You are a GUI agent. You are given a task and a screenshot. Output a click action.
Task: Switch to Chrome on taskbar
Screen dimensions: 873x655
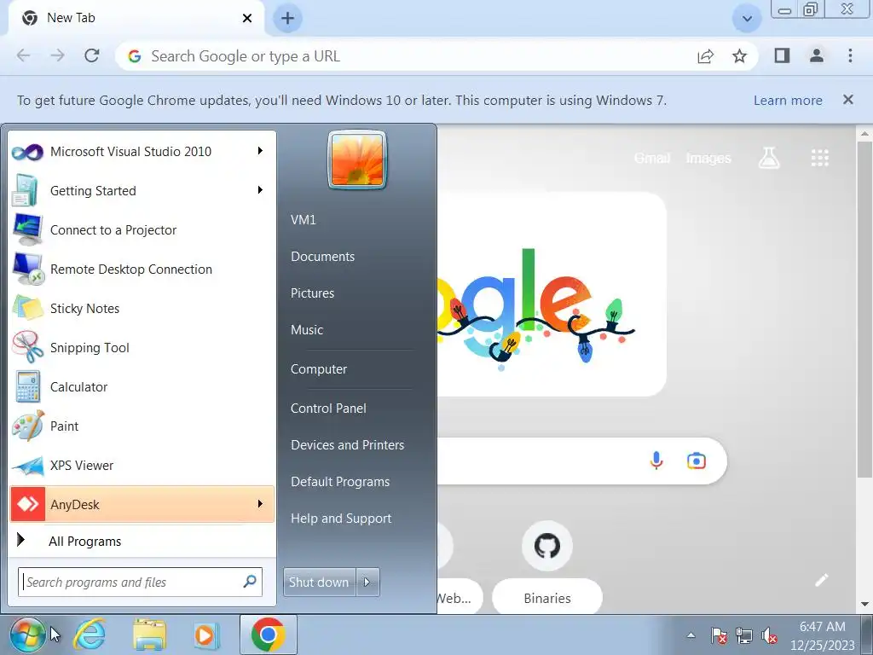pos(269,635)
